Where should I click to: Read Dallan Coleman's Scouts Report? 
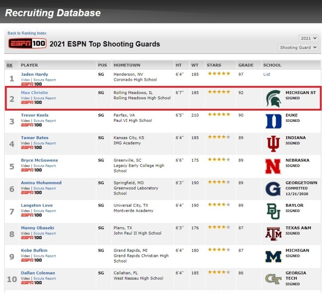tap(45, 279)
